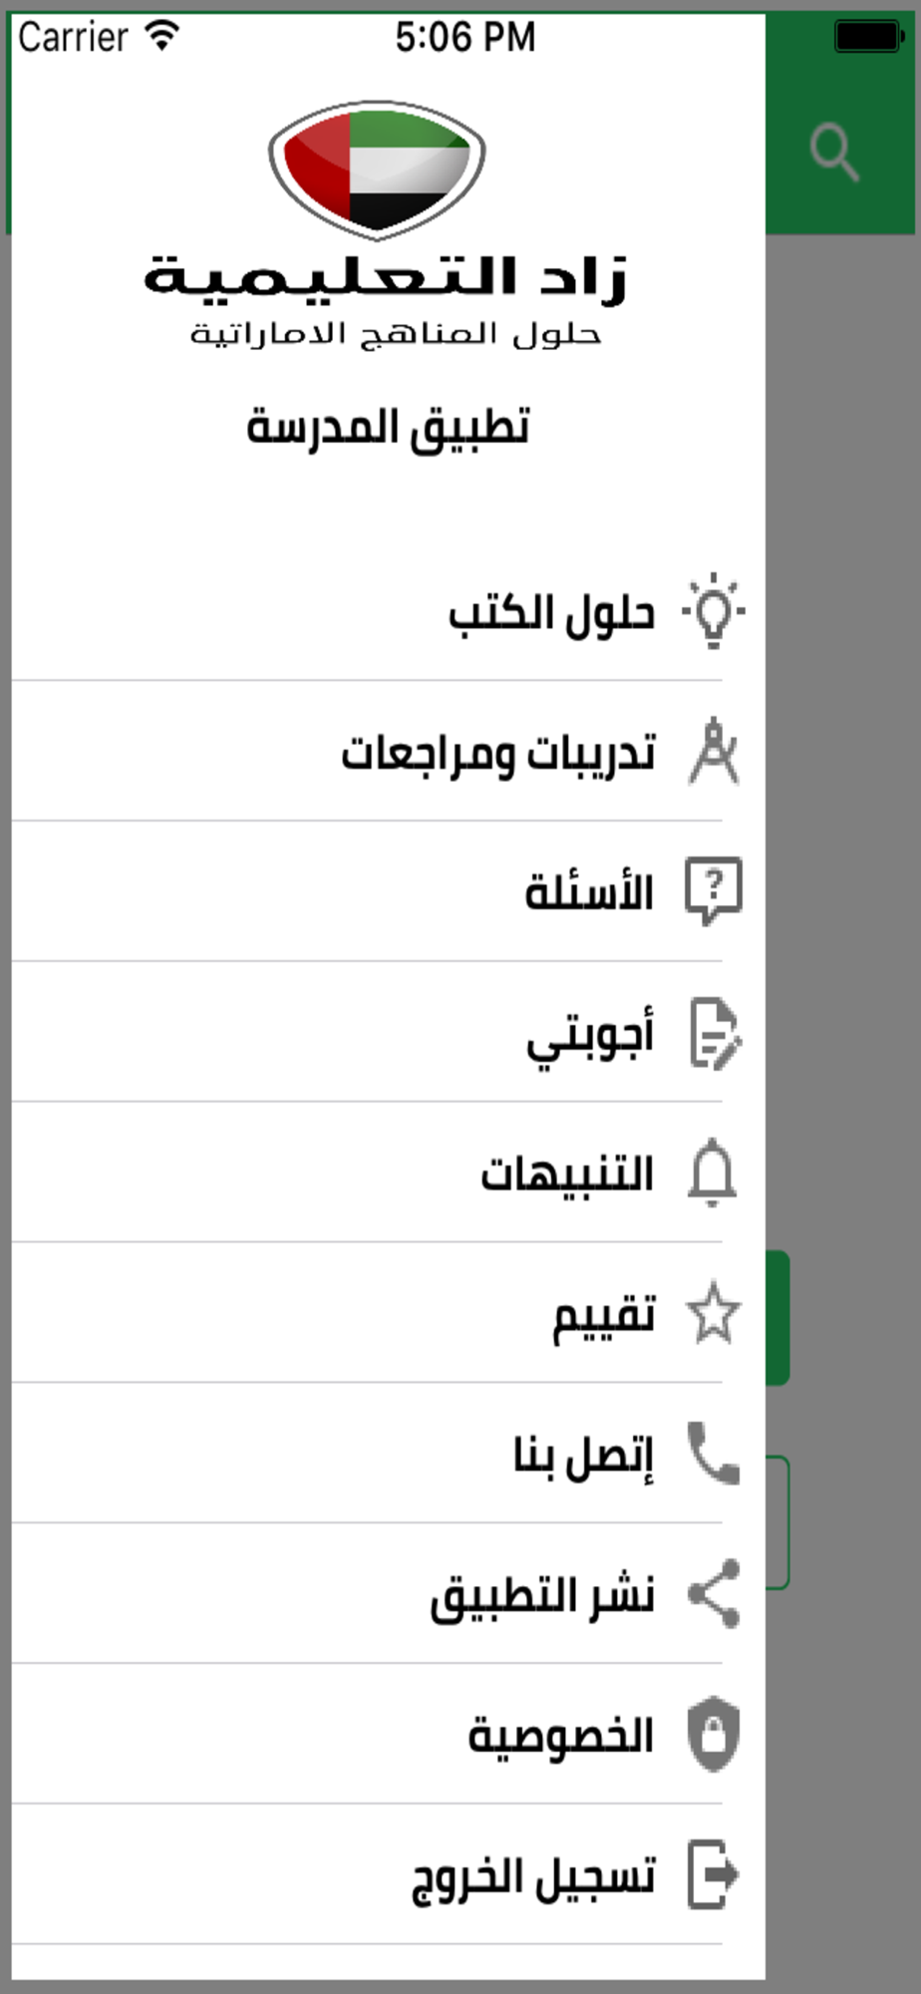Tap the UAE flag shield logo
This screenshot has height=1994, width=921.
click(x=377, y=169)
